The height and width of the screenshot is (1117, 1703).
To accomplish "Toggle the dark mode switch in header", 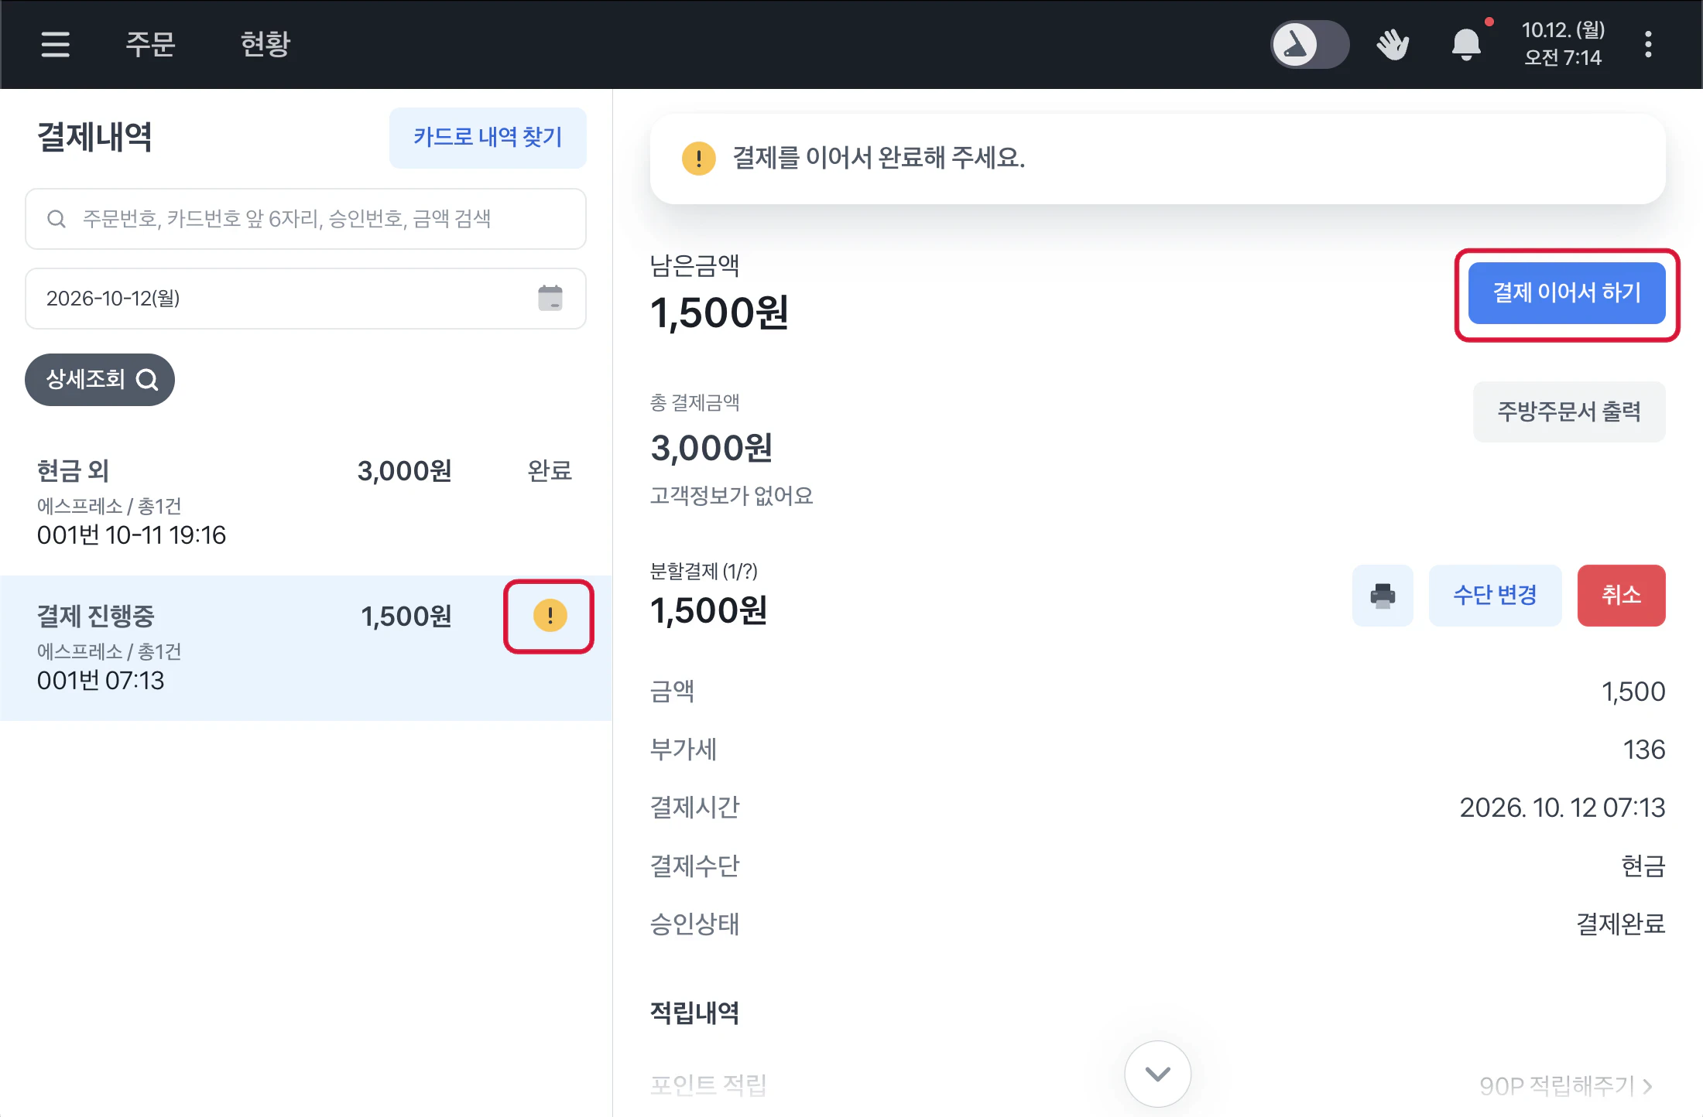I will pos(1310,44).
